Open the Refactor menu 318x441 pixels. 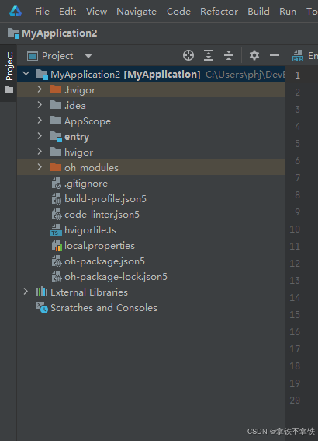click(x=219, y=12)
